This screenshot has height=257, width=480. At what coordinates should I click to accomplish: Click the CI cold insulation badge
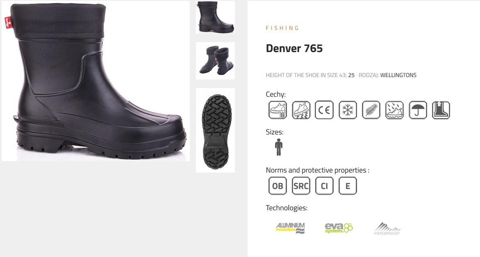324,186
